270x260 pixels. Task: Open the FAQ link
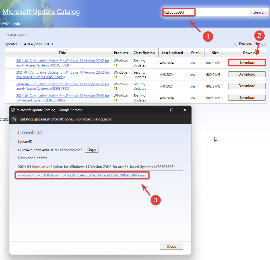coord(5,24)
